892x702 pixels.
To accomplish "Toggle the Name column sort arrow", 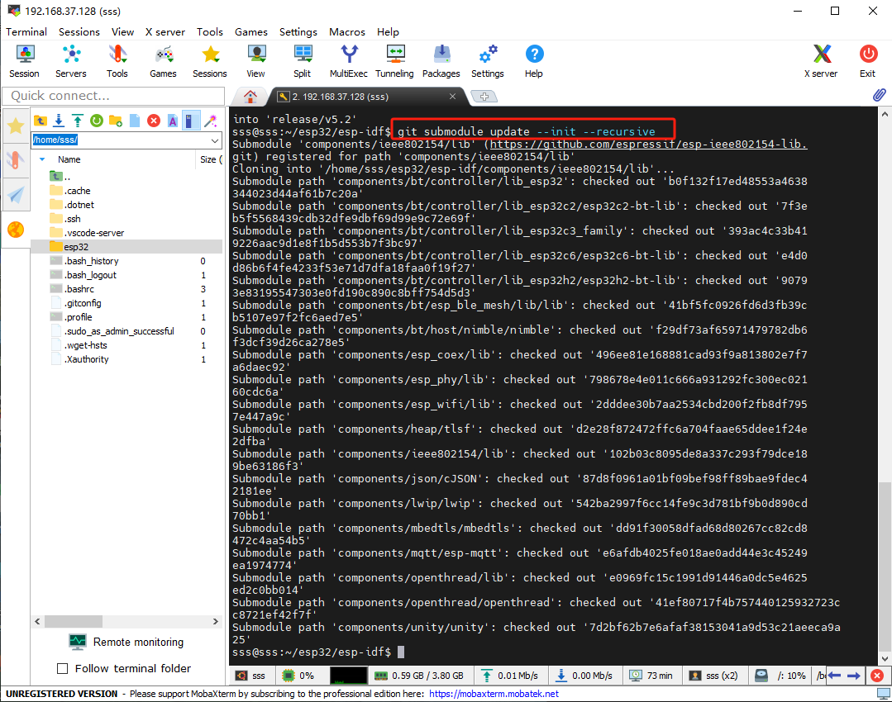I will pos(42,159).
